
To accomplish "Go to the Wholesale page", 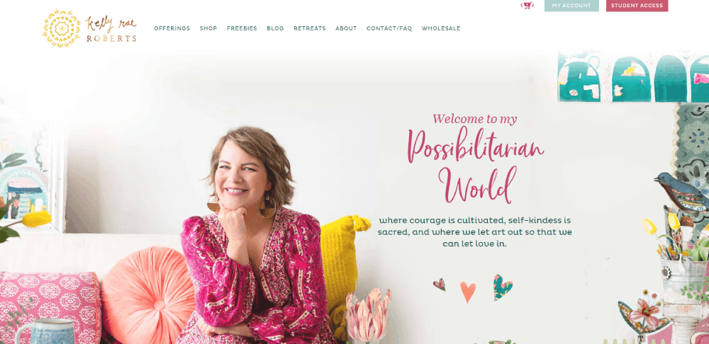I will click(441, 28).
